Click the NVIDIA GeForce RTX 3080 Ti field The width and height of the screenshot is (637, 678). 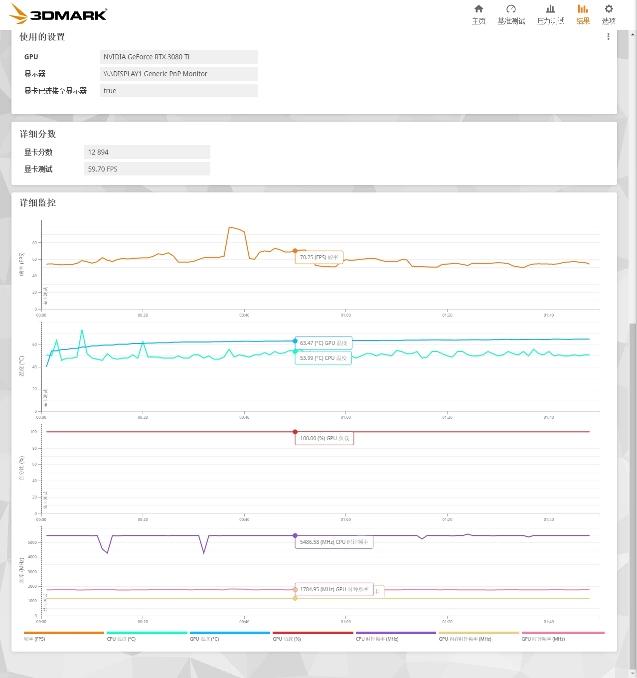click(x=178, y=57)
